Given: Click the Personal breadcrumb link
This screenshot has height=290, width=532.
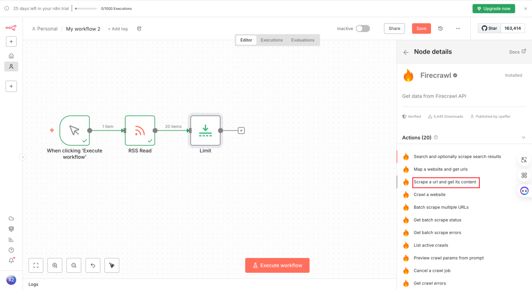Looking at the screenshot, I should 45,29.
